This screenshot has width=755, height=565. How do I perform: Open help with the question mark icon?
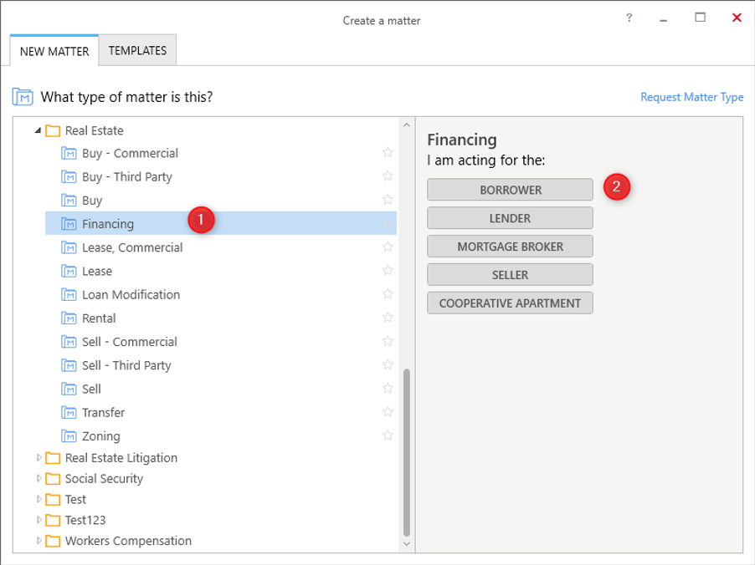[x=629, y=18]
